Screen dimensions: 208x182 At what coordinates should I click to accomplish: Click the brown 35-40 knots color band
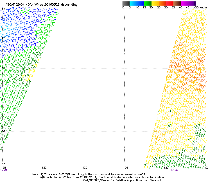coord(177,3)
